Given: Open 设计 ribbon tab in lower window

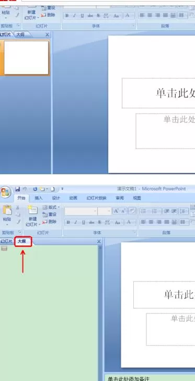Looking at the screenshot, I should (56, 198).
